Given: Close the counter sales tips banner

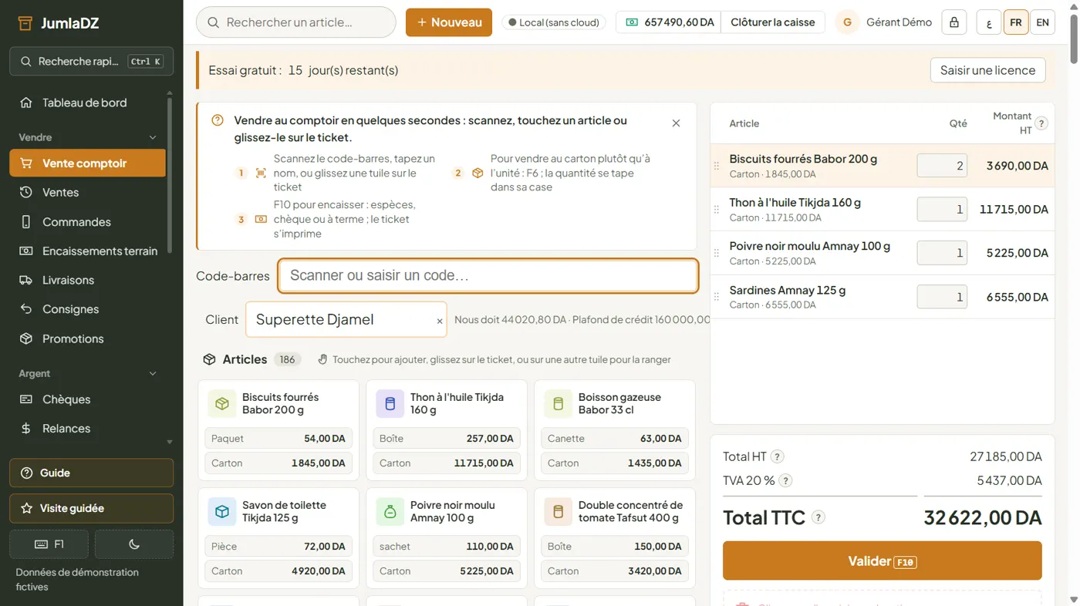Looking at the screenshot, I should (676, 123).
